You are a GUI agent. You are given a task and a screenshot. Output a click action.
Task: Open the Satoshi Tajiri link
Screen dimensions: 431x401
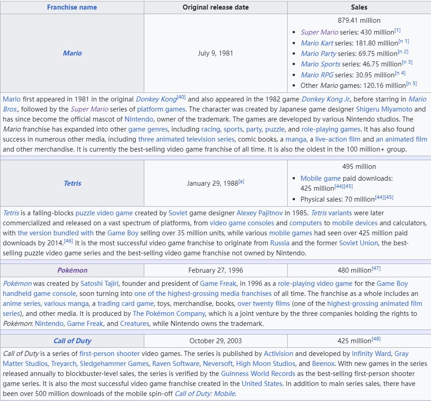[100, 284]
